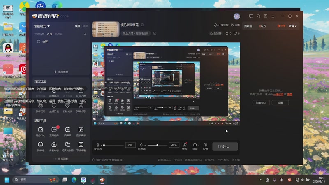Open the 弹幕秀 tool
This screenshot has width=329, height=185.
40,146
